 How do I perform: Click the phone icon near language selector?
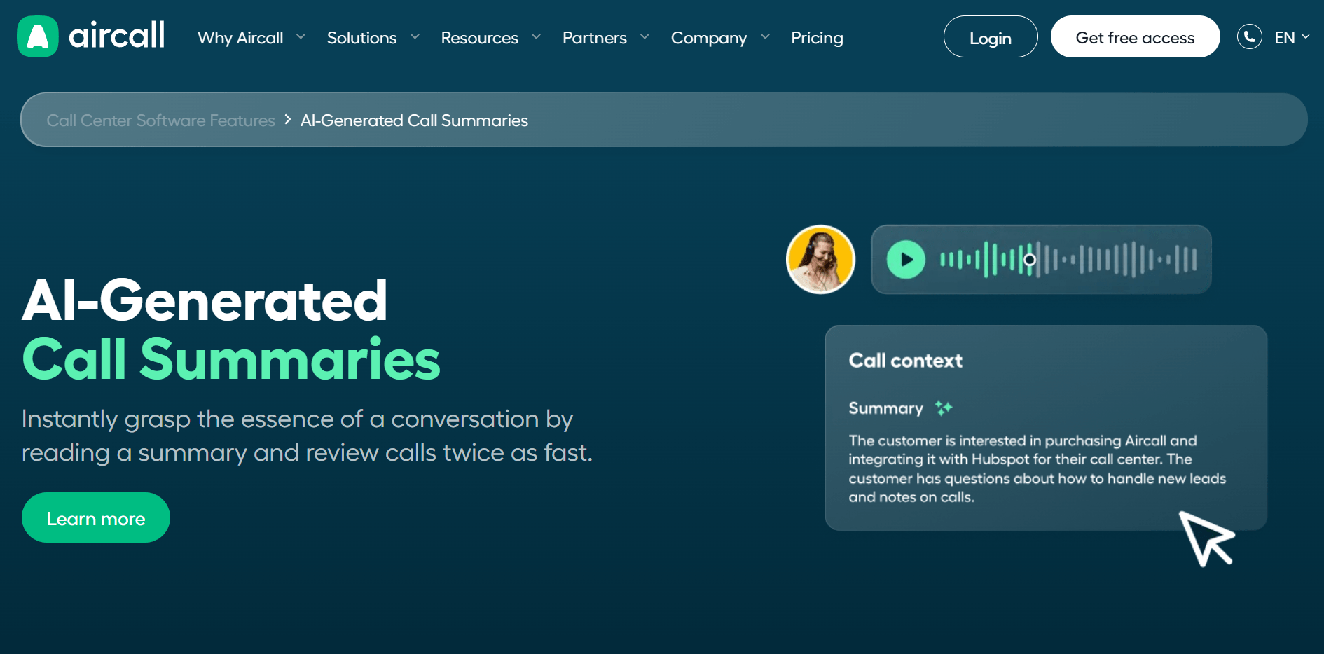tap(1249, 36)
